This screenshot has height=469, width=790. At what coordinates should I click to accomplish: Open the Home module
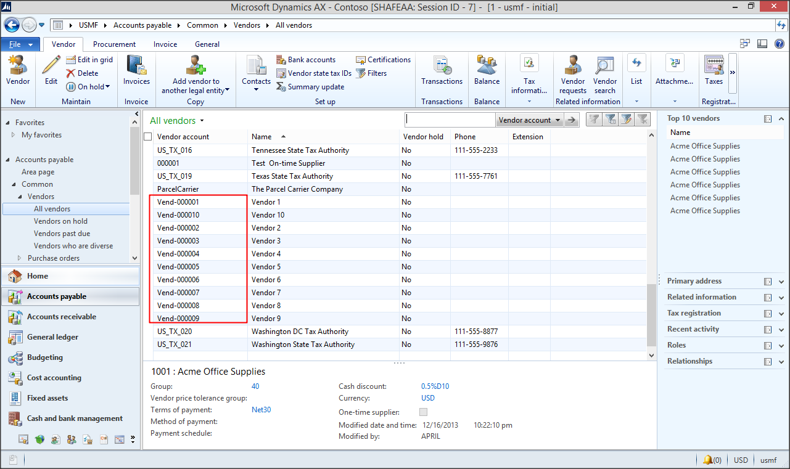[x=71, y=276]
